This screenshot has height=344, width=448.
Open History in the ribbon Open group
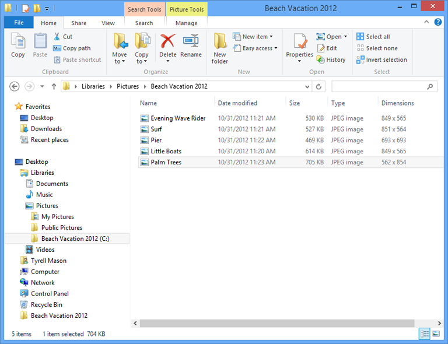pyautogui.click(x=331, y=59)
